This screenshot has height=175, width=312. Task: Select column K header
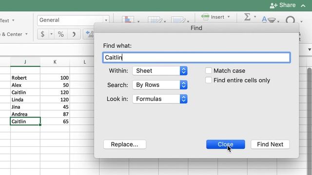(55, 62)
